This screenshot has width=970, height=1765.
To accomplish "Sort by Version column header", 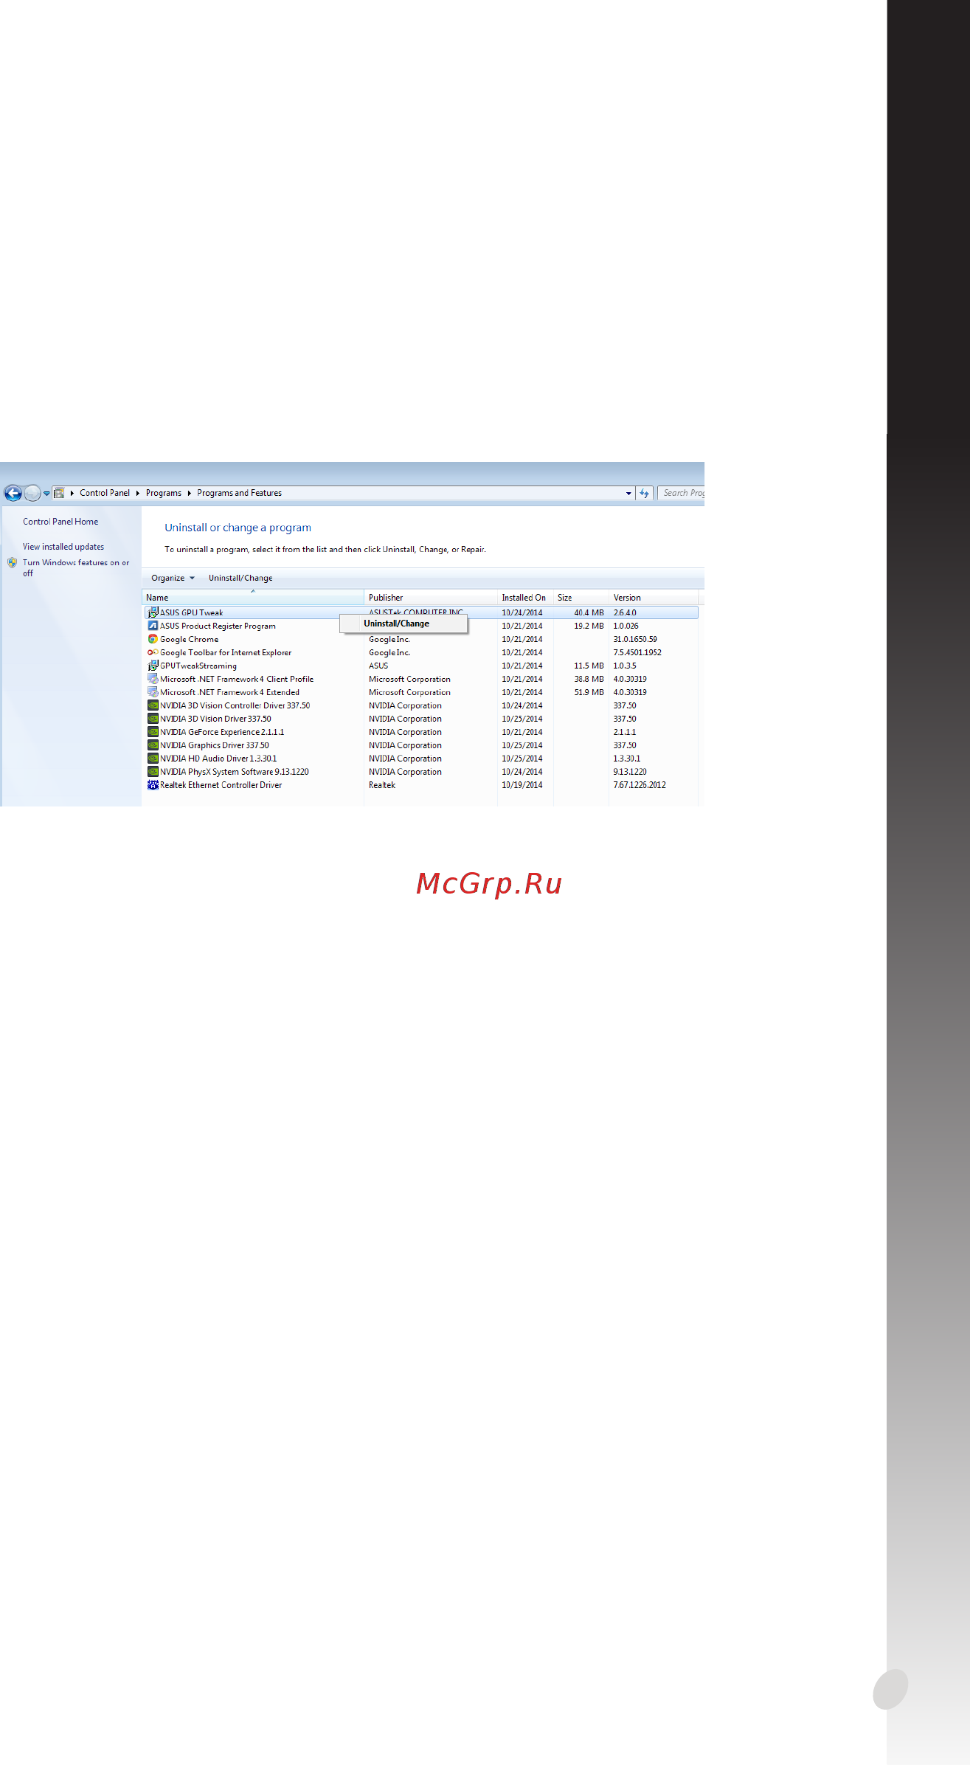I will pos(654,598).
